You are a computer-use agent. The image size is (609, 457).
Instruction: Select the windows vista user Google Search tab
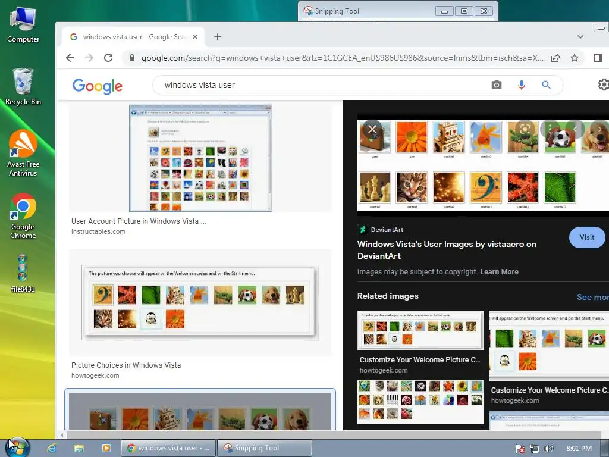click(x=133, y=37)
